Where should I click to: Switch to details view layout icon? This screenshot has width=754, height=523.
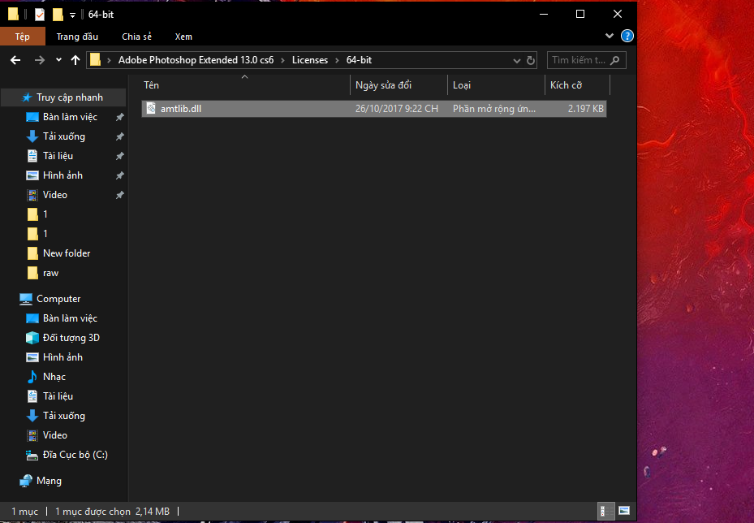[605, 511]
